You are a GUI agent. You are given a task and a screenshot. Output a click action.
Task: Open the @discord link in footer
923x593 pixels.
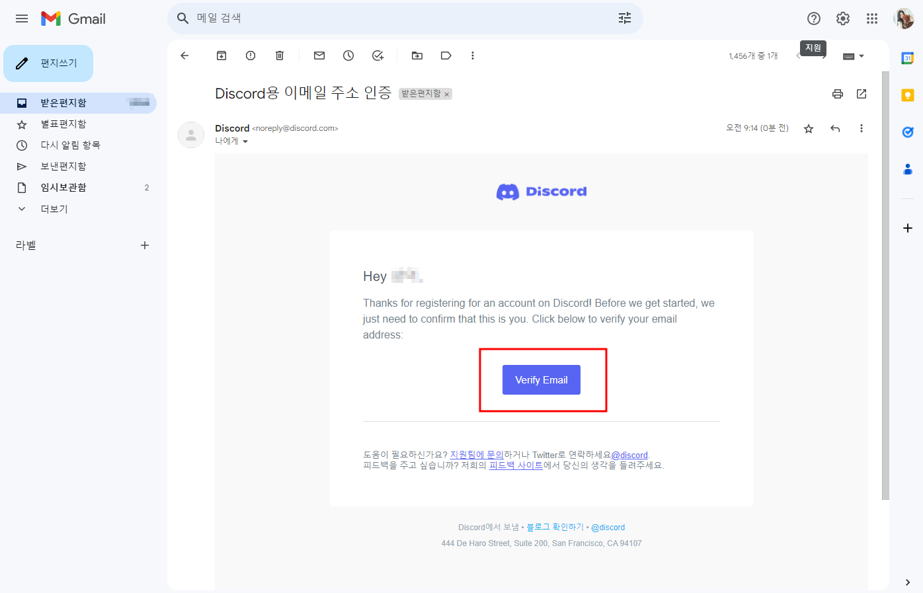click(x=608, y=528)
